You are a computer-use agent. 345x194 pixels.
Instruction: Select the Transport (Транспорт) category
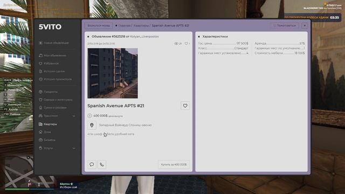(x=49, y=116)
